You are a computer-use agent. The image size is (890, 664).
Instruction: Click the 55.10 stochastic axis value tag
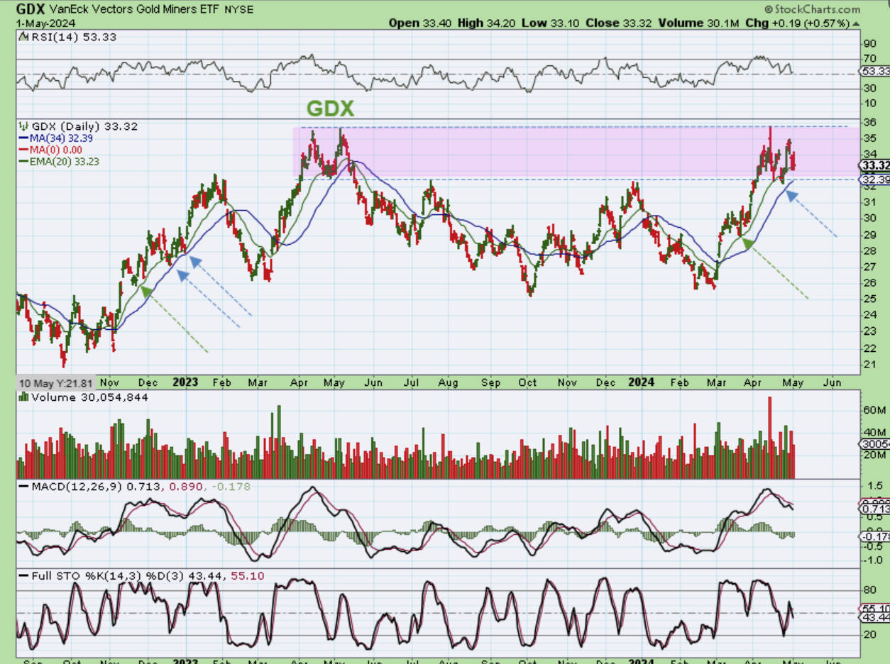point(875,609)
